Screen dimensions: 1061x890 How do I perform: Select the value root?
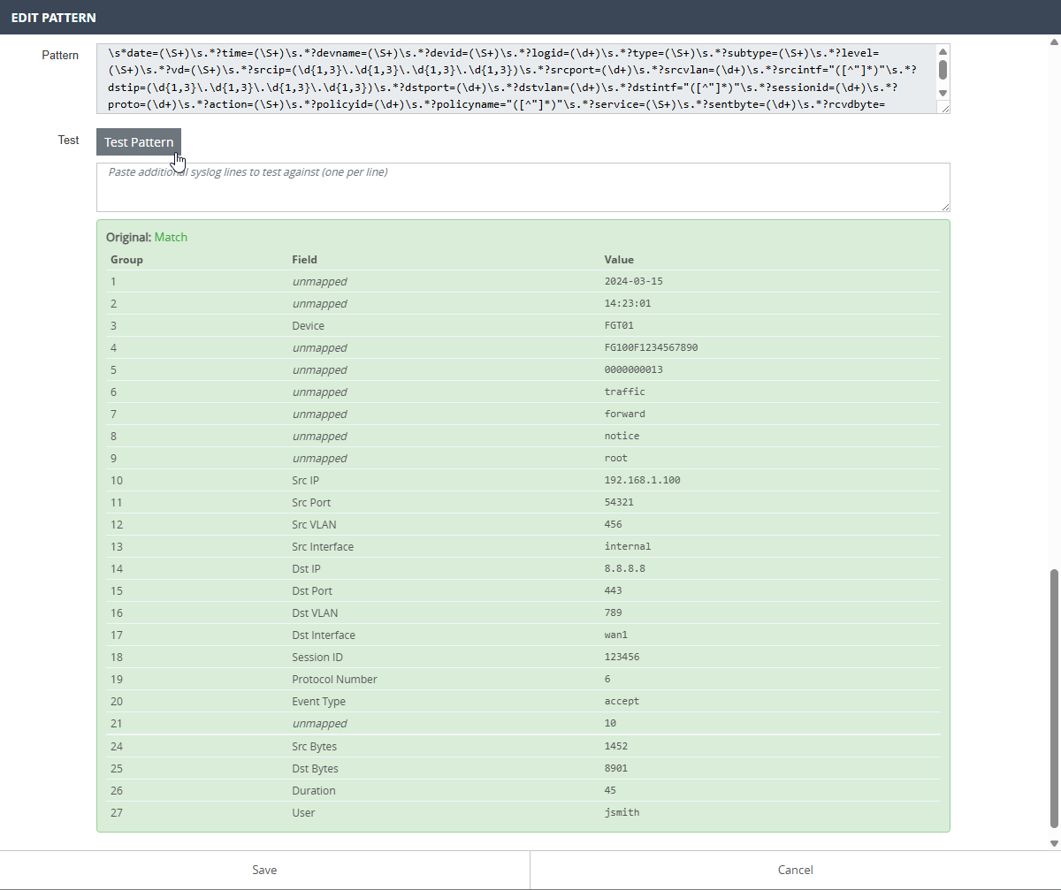pos(616,458)
